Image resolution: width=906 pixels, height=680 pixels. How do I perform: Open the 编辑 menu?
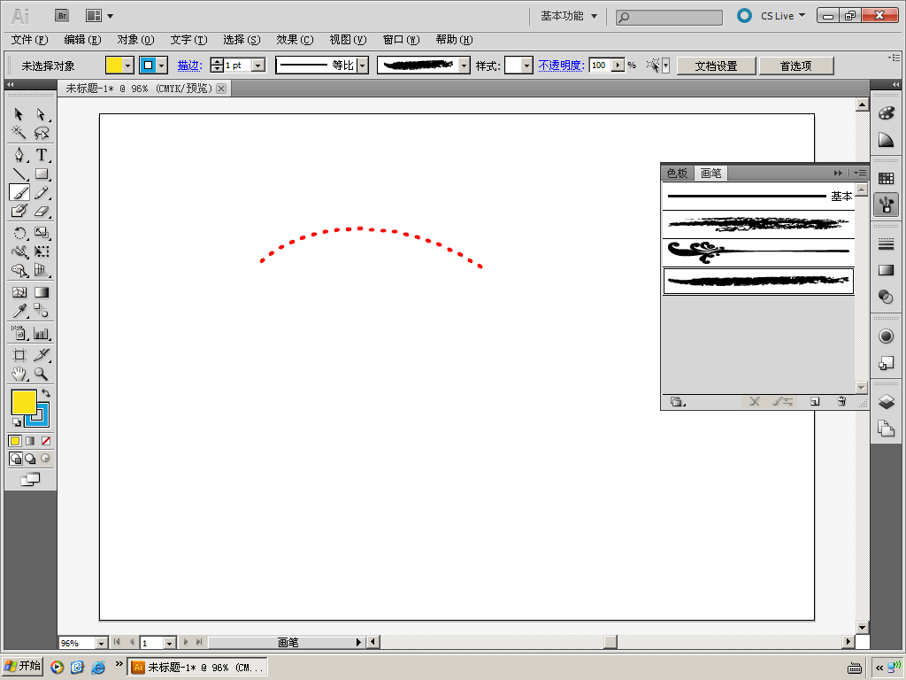82,39
